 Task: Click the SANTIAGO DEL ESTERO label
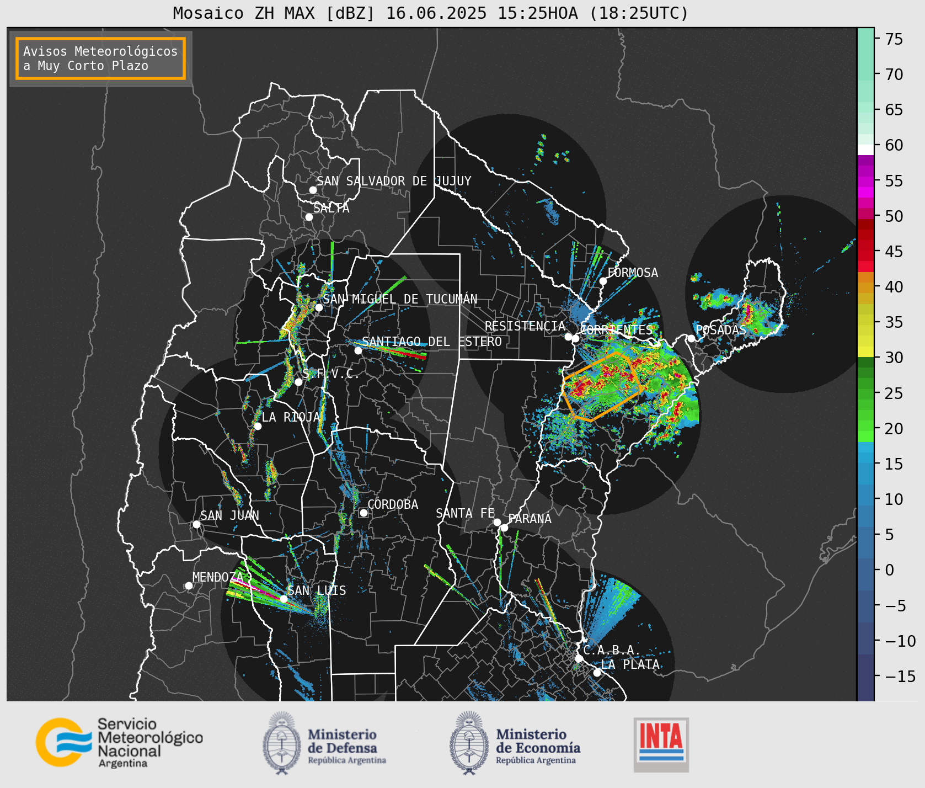click(432, 342)
